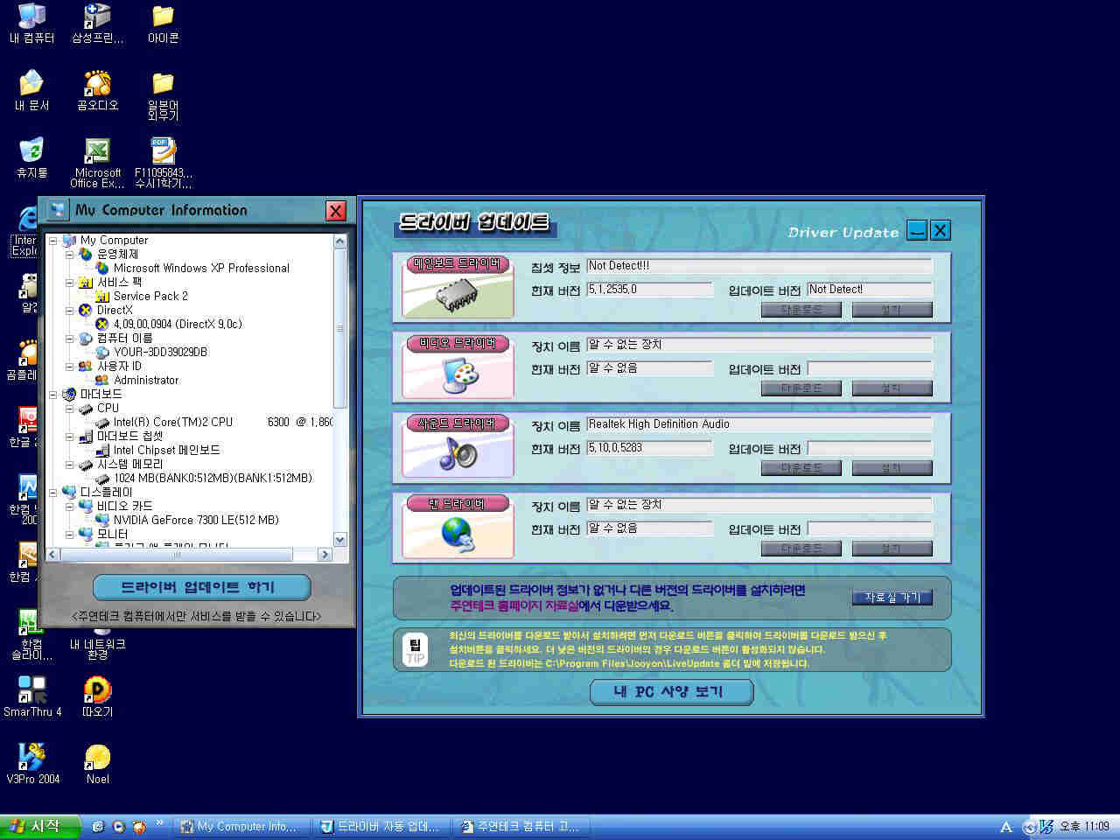1120x840 pixels.
Task: Launch Microsoft Office Excel desktop shortcut
Action: click(97, 163)
